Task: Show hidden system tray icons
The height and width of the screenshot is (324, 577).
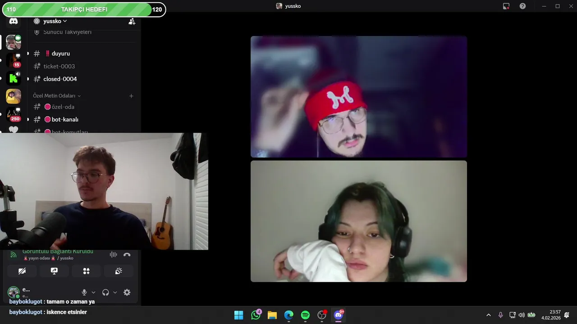Action: point(488,315)
